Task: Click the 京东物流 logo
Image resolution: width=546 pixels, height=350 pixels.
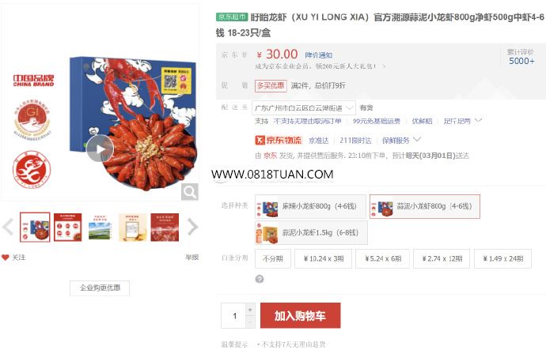Action: coord(279,140)
